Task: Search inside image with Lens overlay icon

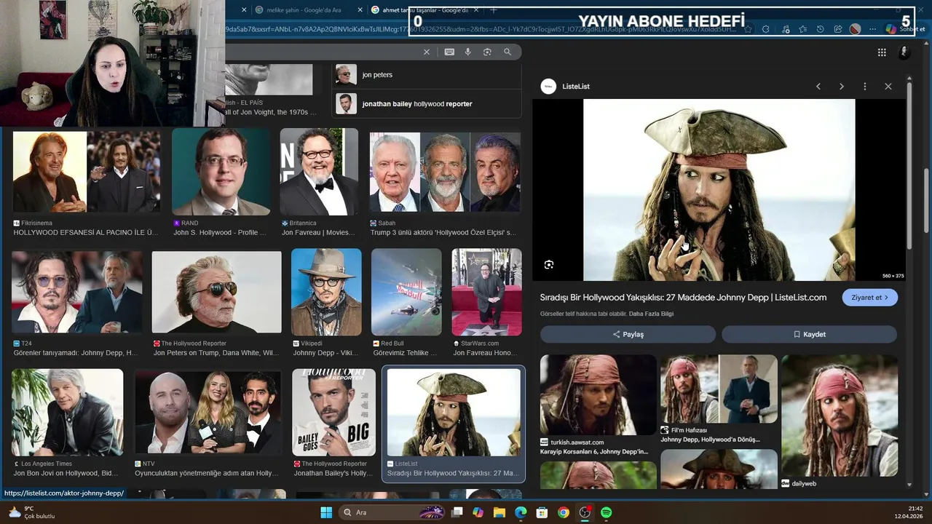Action: click(x=549, y=265)
